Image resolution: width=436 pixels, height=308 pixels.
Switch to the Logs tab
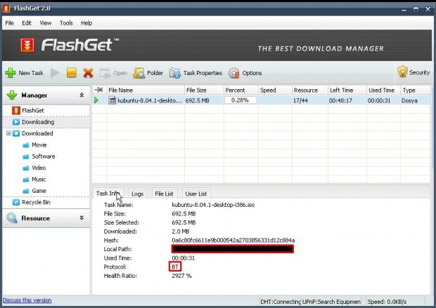[x=137, y=194]
